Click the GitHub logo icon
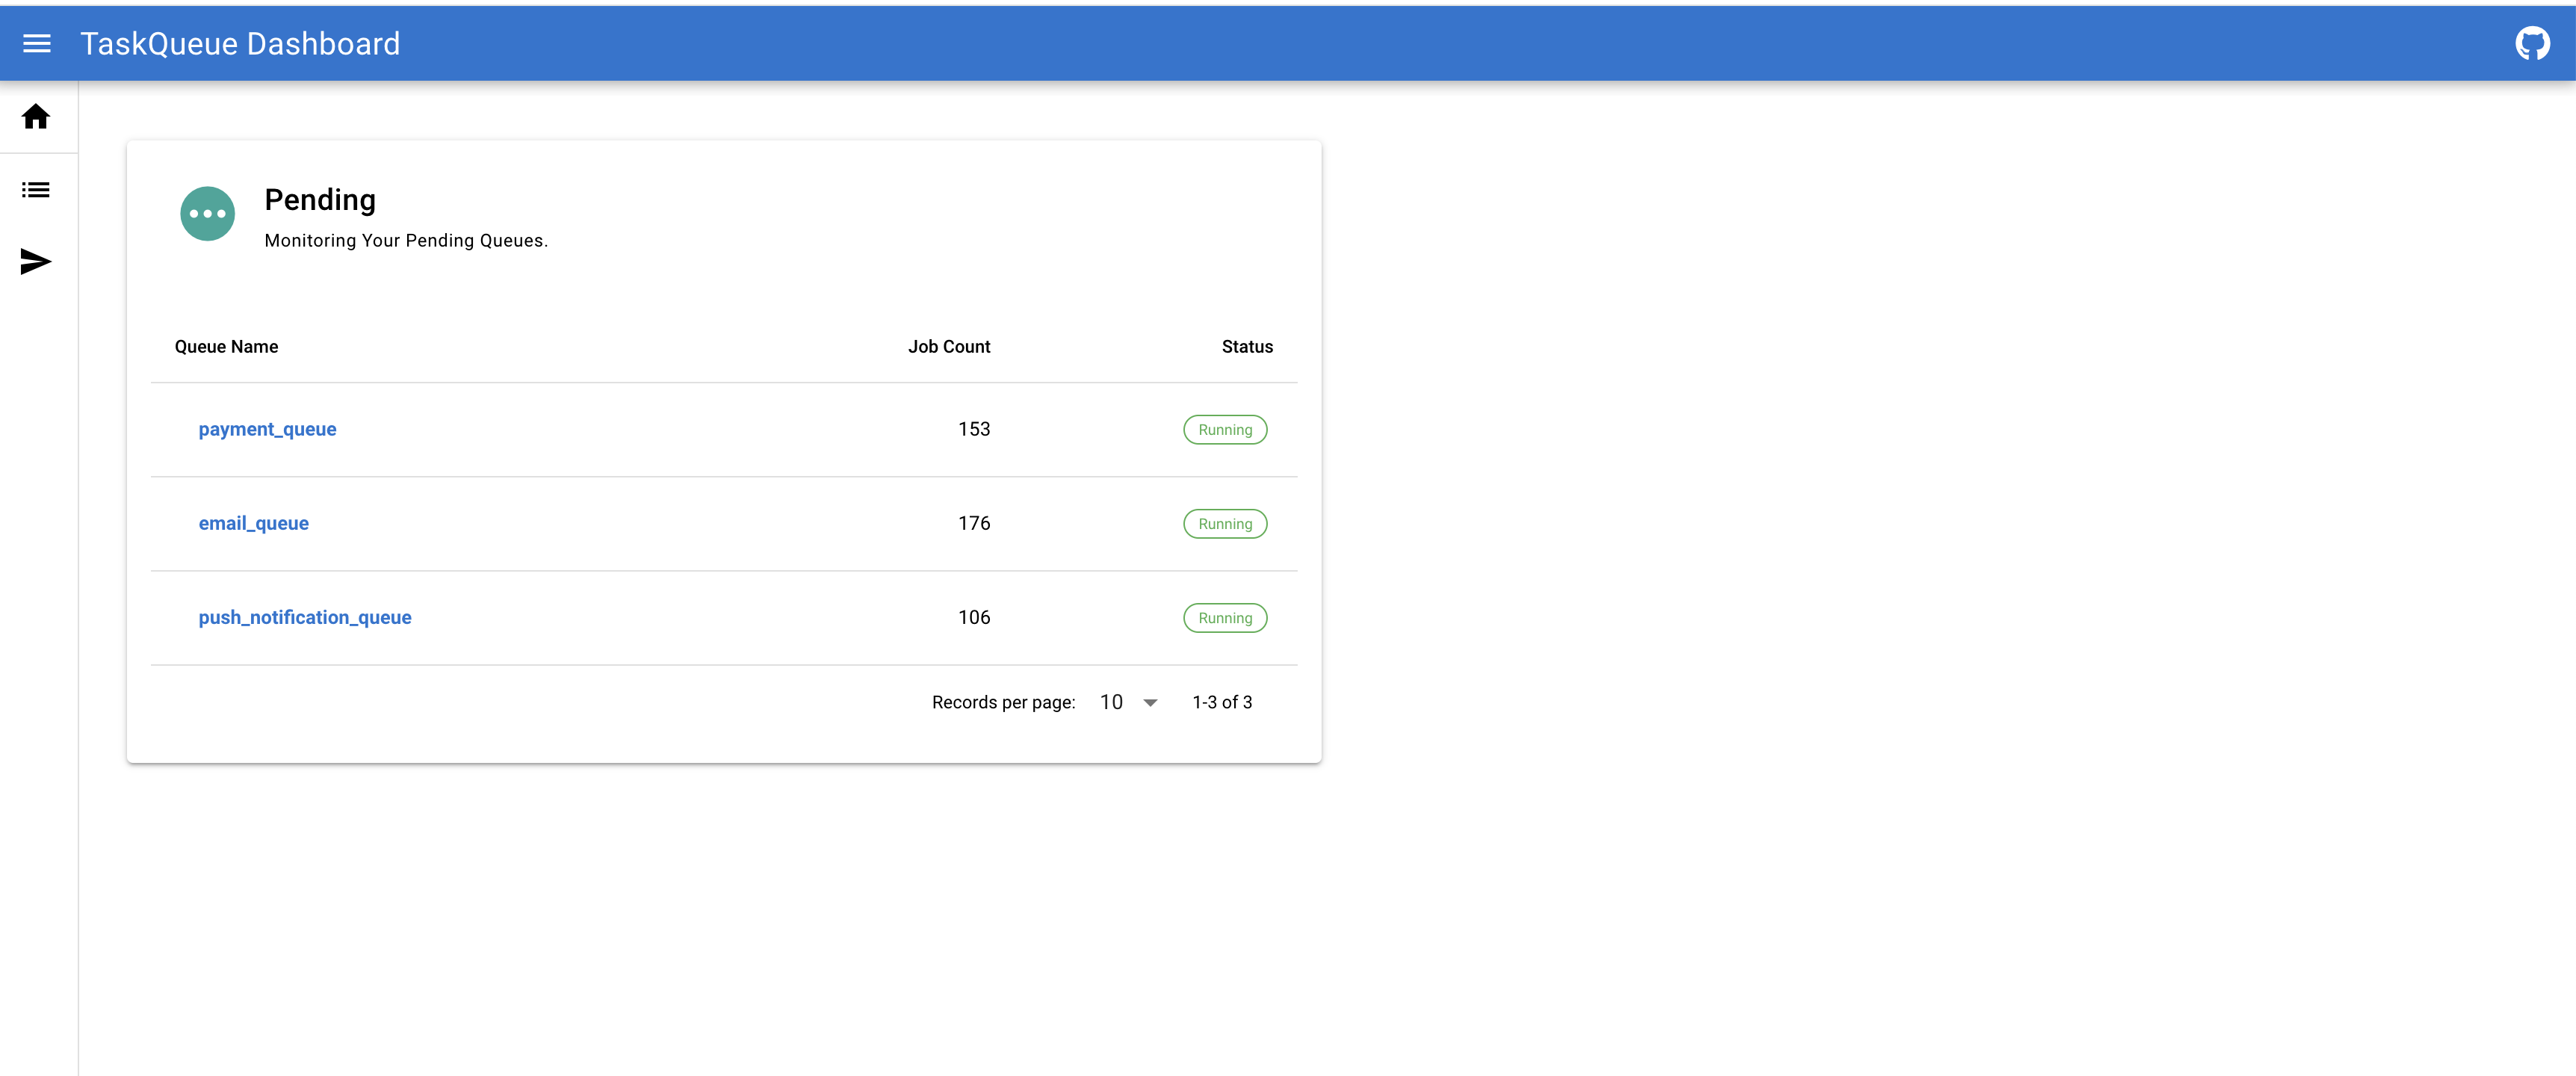Image resolution: width=2576 pixels, height=1076 pixels. (2532, 43)
